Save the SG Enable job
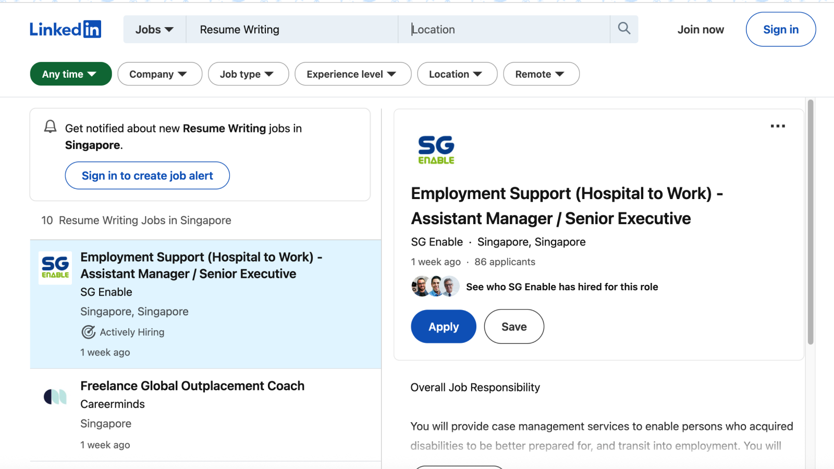This screenshot has width=834, height=469. click(x=514, y=327)
